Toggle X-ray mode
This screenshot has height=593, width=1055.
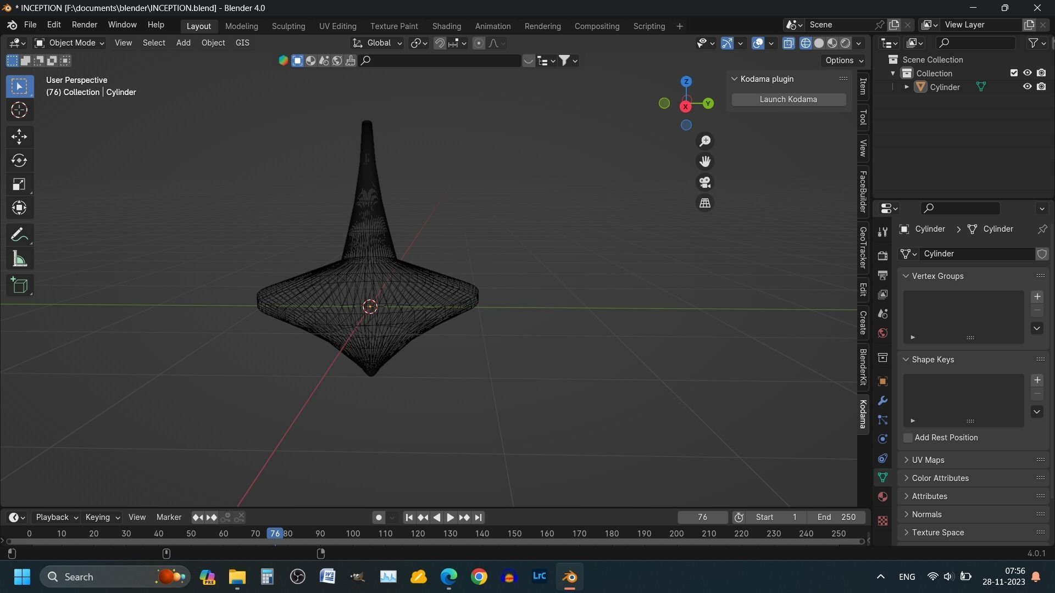(x=789, y=43)
